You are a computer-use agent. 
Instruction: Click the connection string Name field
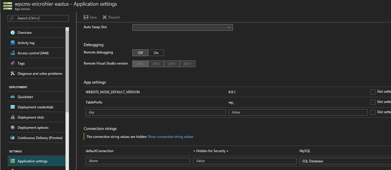pos(138,161)
